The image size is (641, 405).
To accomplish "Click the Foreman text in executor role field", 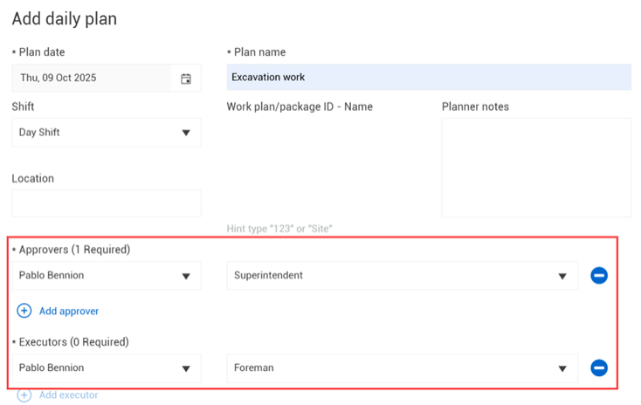I will click(254, 368).
